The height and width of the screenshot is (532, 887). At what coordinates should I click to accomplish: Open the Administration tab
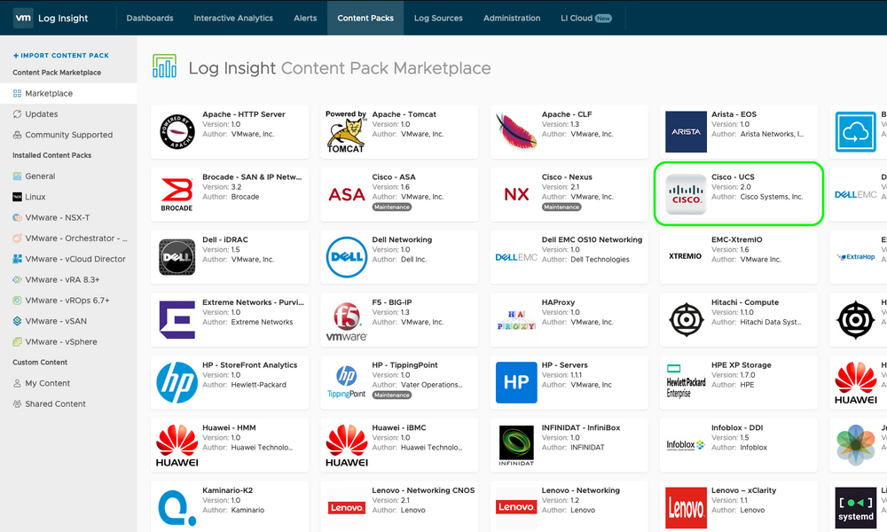pos(512,18)
